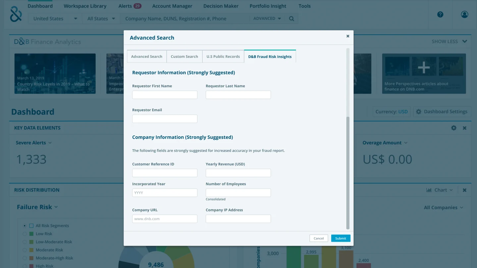The height and width of the screenshot is (268, 477).
Task: Click the Cancel button
Action: (x=319, y=238)
